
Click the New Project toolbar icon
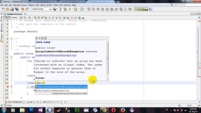coord(8,9)
